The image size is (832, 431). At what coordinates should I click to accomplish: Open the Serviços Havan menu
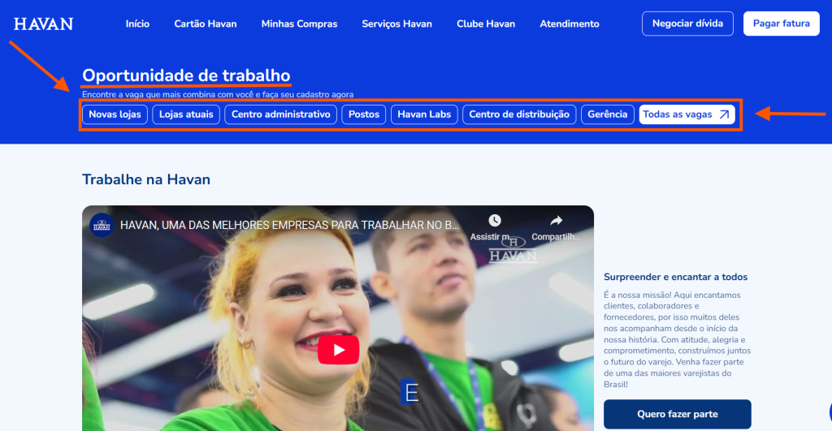396,24
